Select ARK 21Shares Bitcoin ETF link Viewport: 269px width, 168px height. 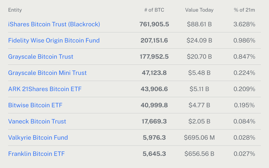click(45, 89)
